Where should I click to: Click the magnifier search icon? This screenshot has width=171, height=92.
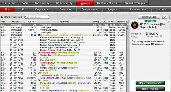[26, 17]
